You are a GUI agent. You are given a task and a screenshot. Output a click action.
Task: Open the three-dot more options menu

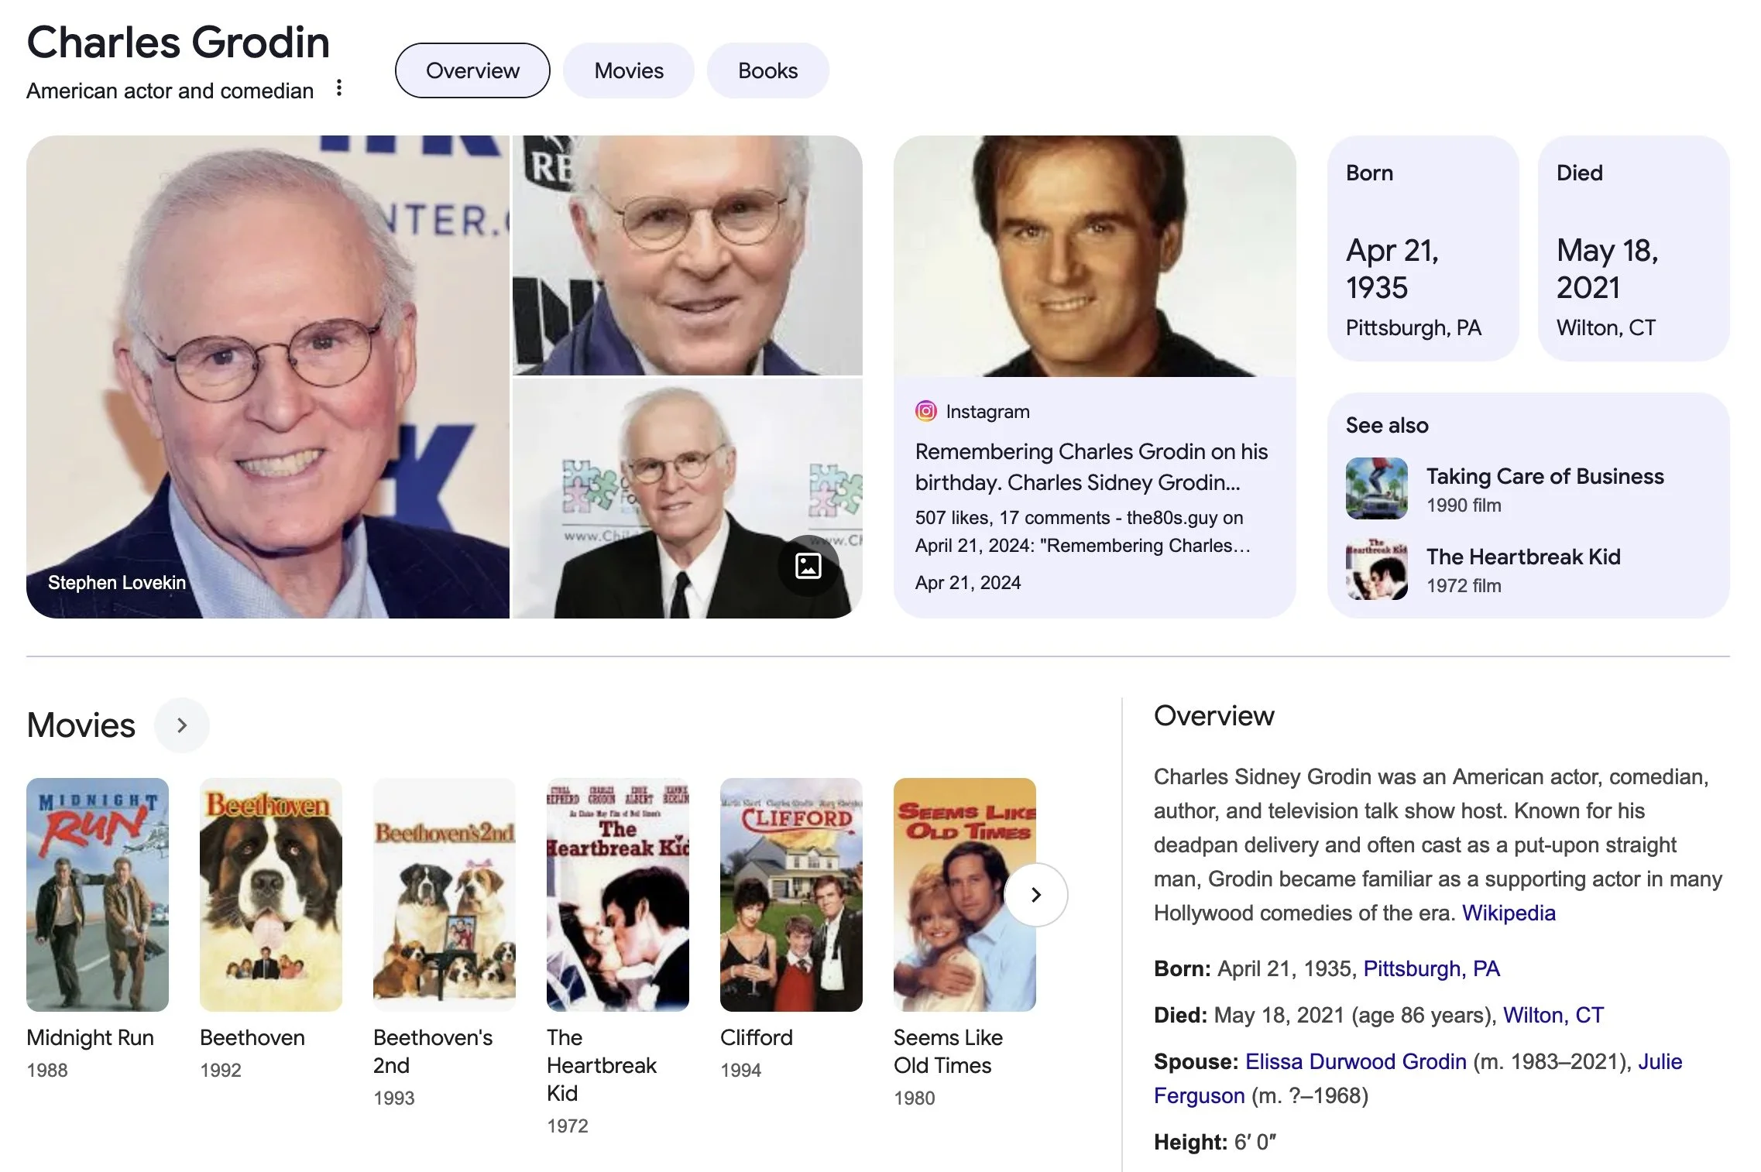click(x=338, y=88)
